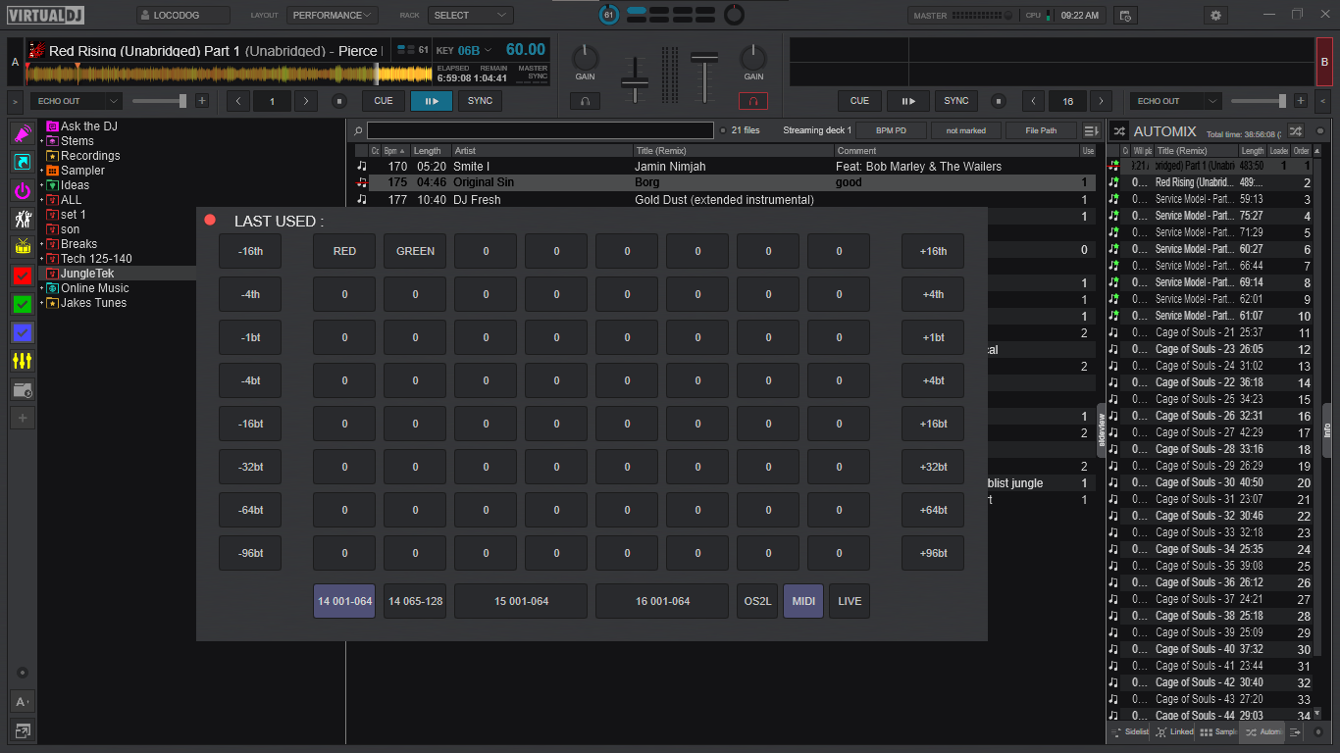Toggle SYNC on deck A

pos(481,101)
